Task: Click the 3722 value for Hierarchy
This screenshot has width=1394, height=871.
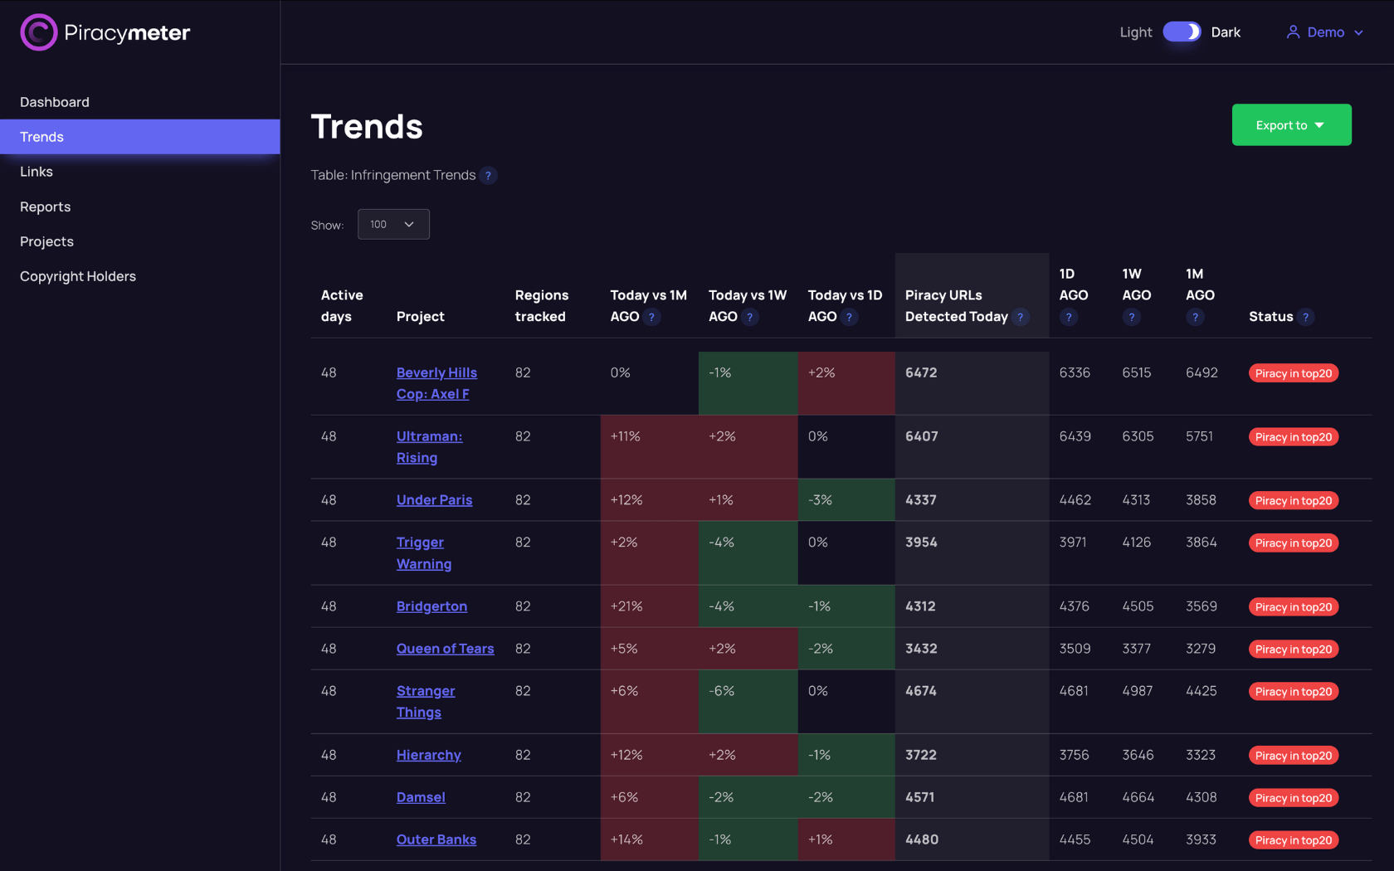Action: (921, 755)
